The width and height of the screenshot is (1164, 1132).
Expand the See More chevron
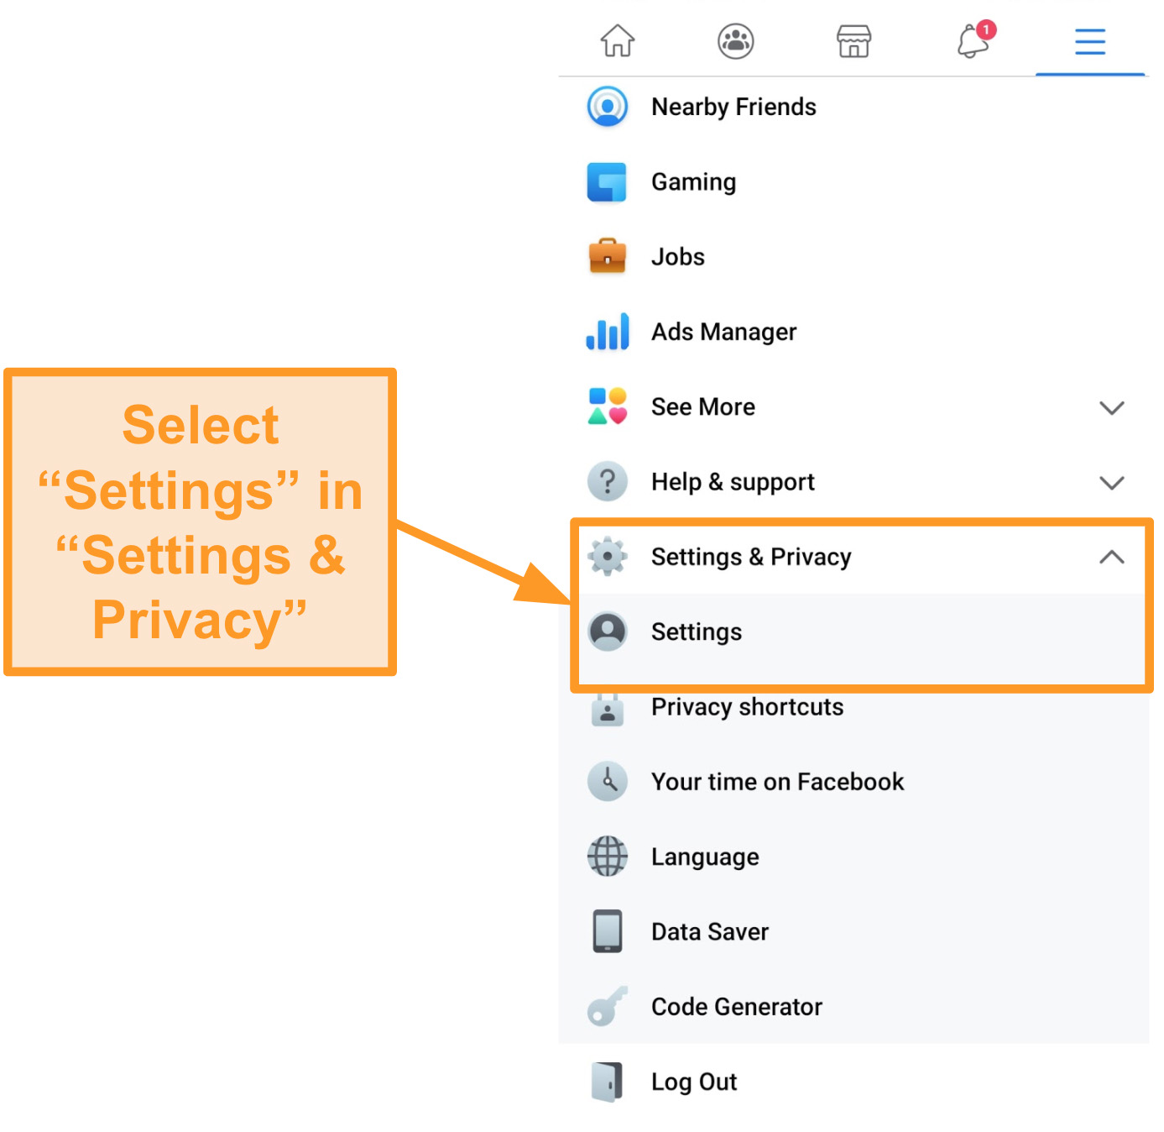tap(1111, 408)
